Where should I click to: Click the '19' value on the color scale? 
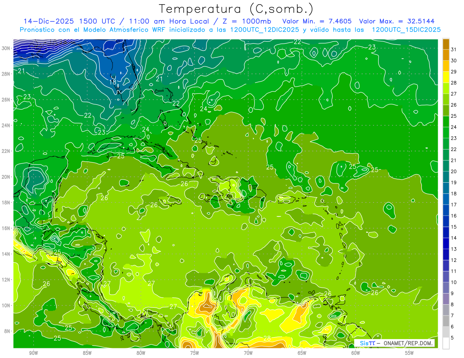(454, 182)
